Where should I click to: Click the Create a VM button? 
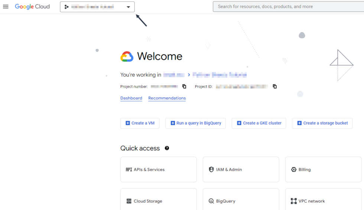click(x=140, y=123)
